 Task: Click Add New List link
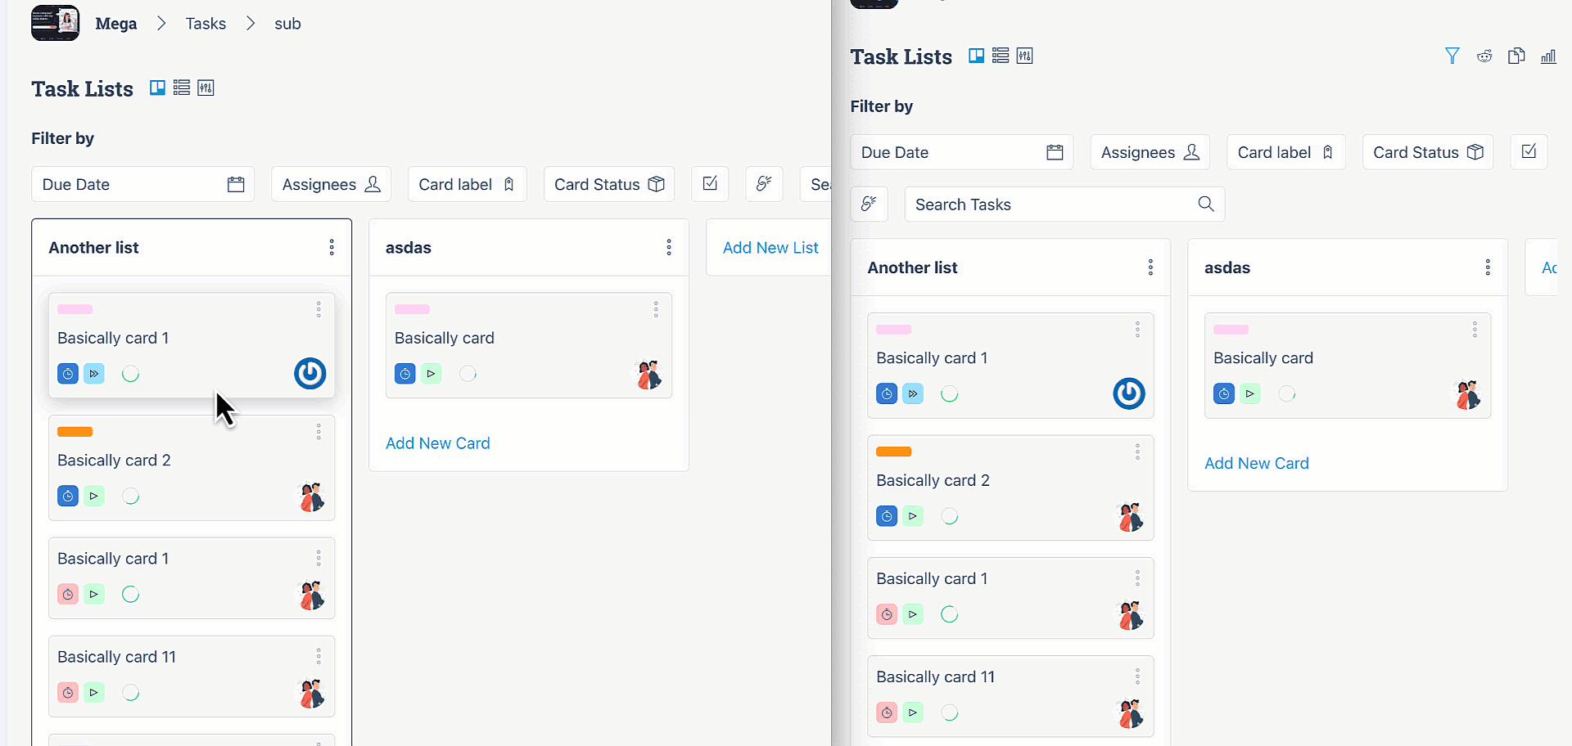770,248
